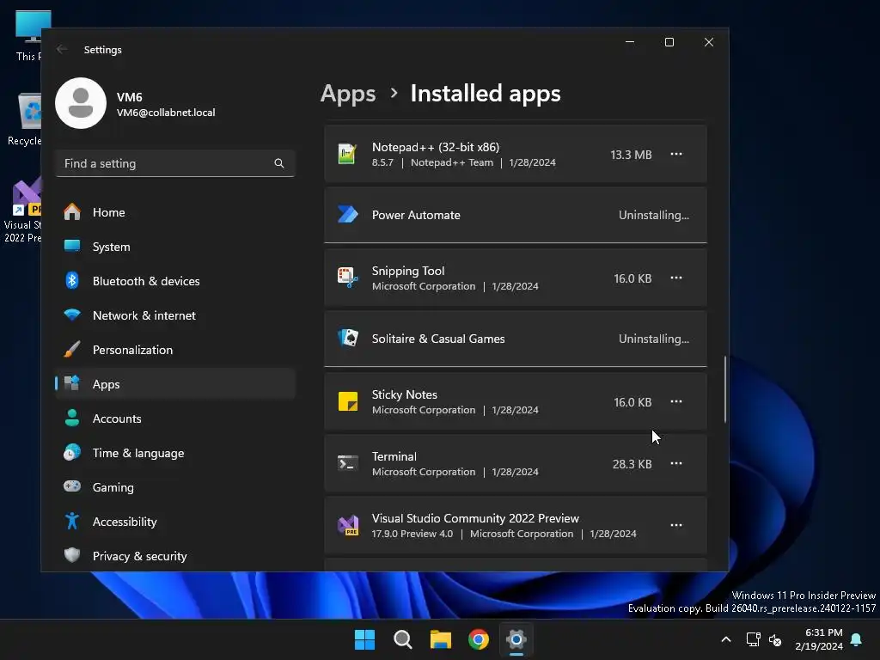This screenshot has height=660, width=880.
Task: Click Power Automate Uninstalling status text
Action: 654,215
